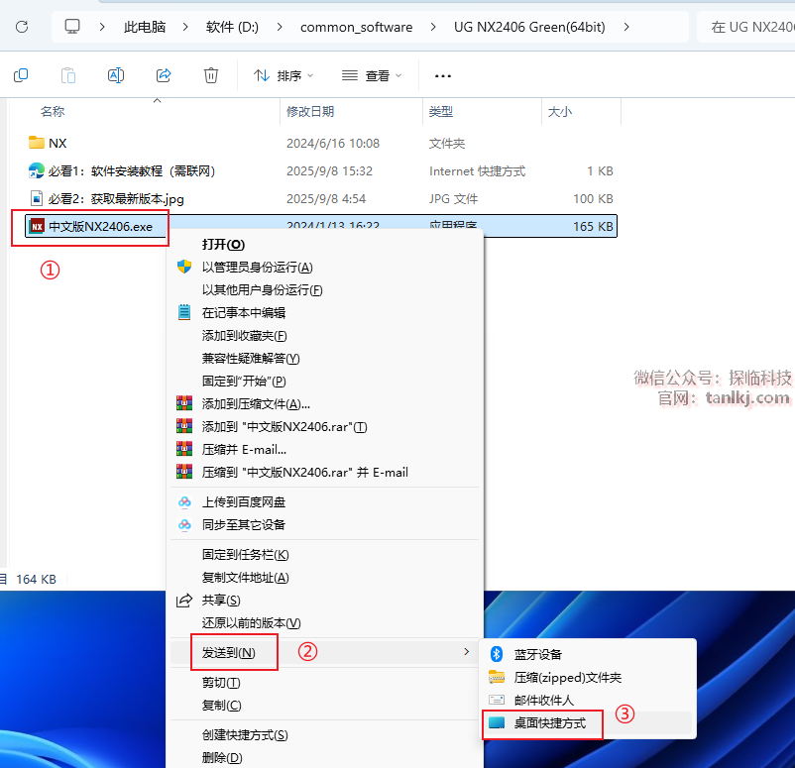Open the more options ellipsis menu
The height and width of the screenshot is (768, 795).
[x=443, y=76]
